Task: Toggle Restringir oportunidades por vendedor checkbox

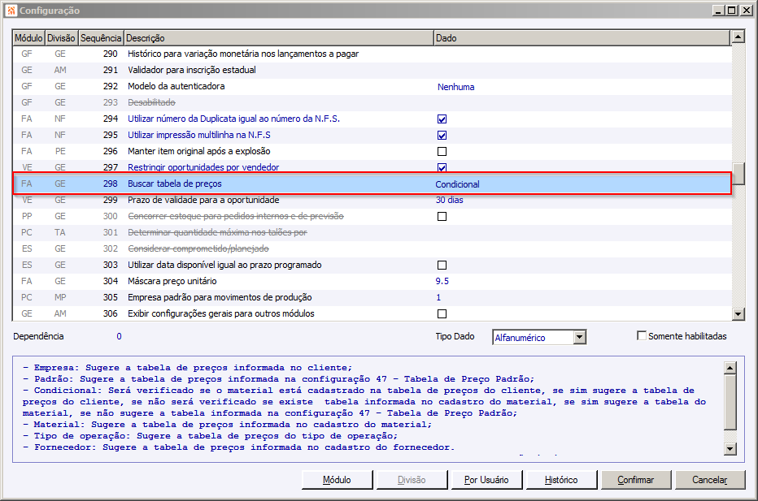Action: tap(442, 167)
